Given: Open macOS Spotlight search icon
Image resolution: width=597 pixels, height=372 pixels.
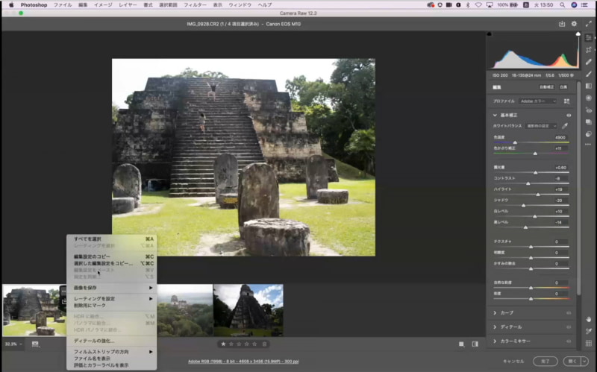Looking at the screenshot, I should [563, 5].
